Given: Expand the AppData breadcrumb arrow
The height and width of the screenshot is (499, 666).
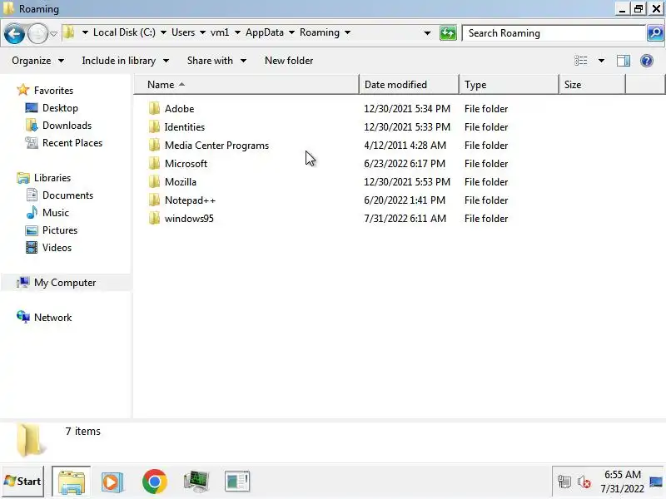Looking at the screenshot, I should click(x=292, y=32).
